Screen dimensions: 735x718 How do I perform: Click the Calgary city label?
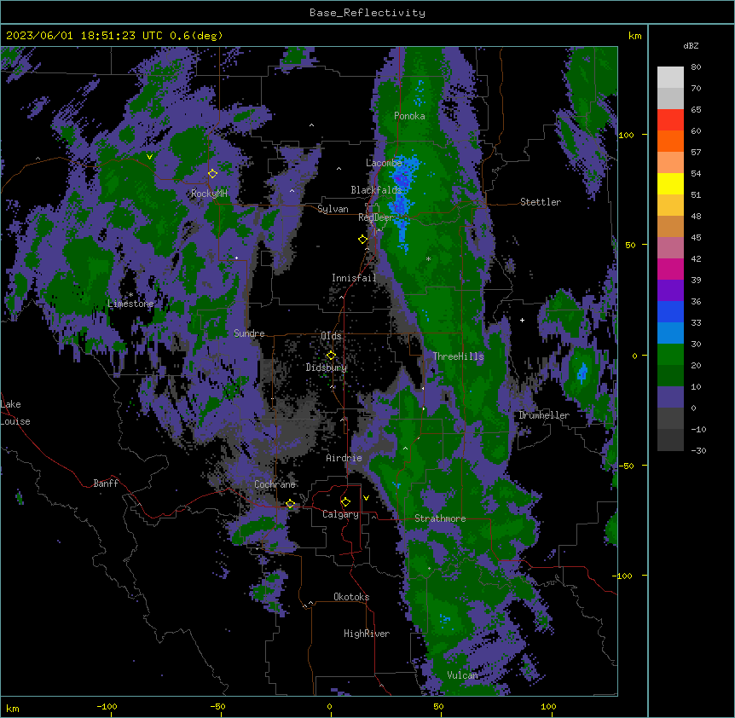click(x=341, y=514)
